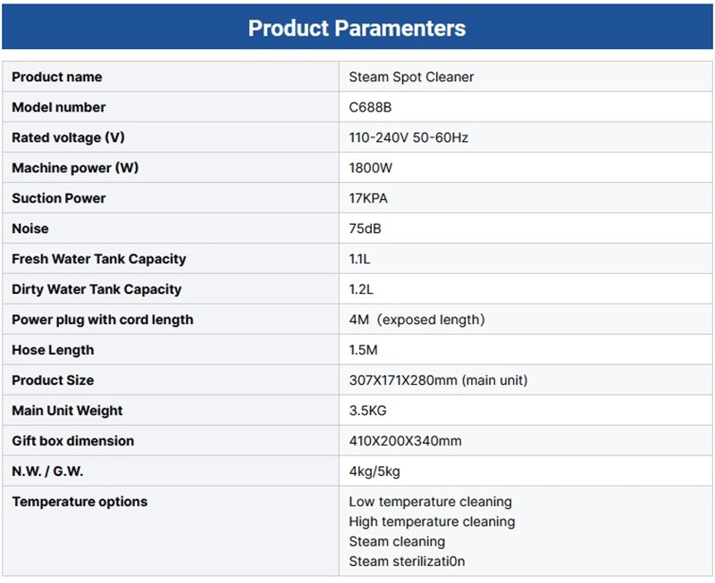The width and height of the screenshot is (715, 583).
Task: Click the Steam Spot Cleaner value
Action: pyautogui.click(x=411, y=77)
